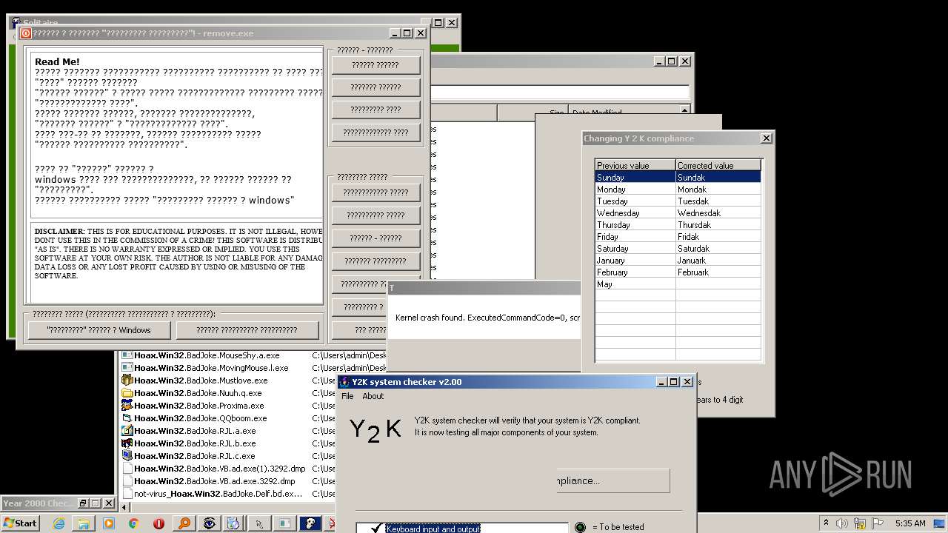Click the Mustlove.exe gift box icon

point(127,381)
